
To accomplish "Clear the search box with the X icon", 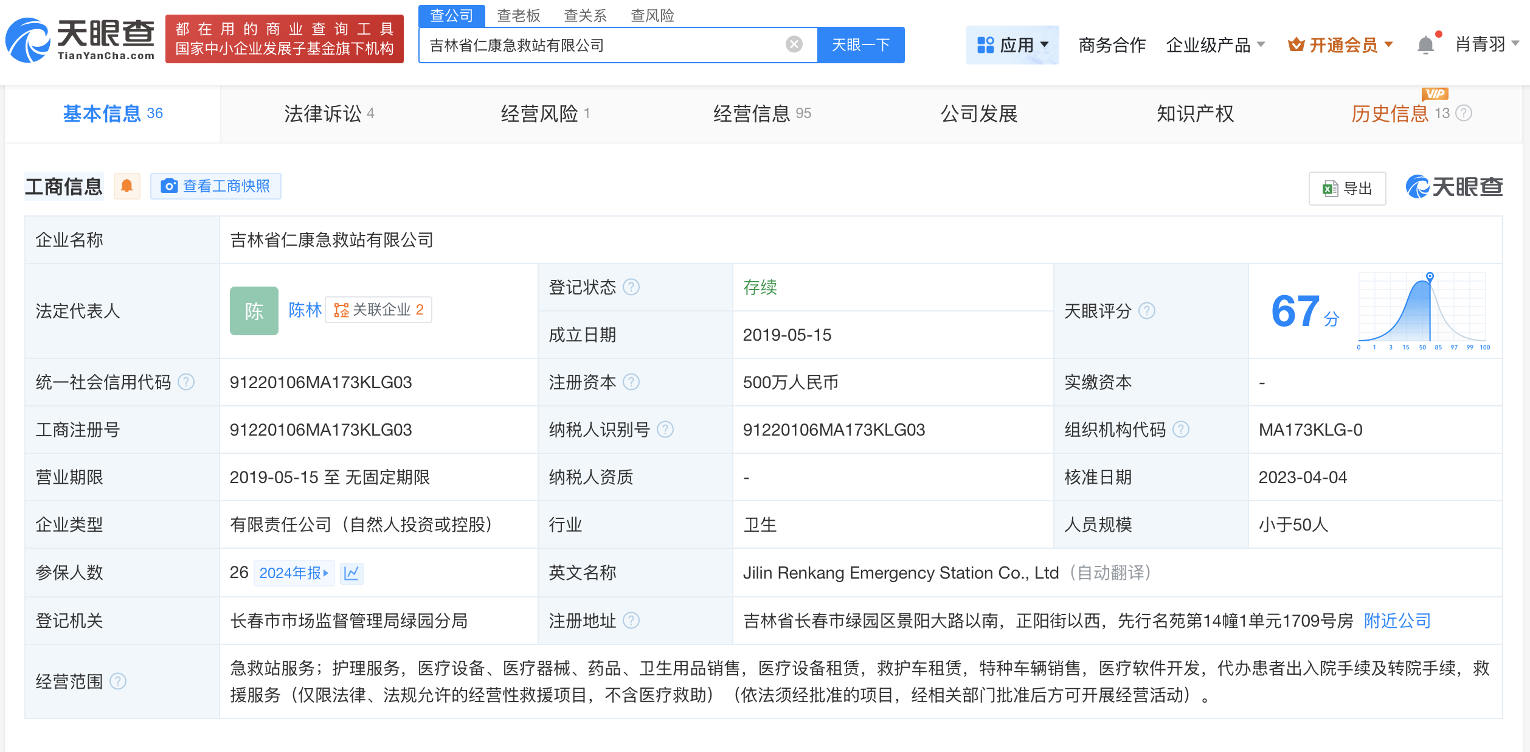I will [x=794, y=44].
